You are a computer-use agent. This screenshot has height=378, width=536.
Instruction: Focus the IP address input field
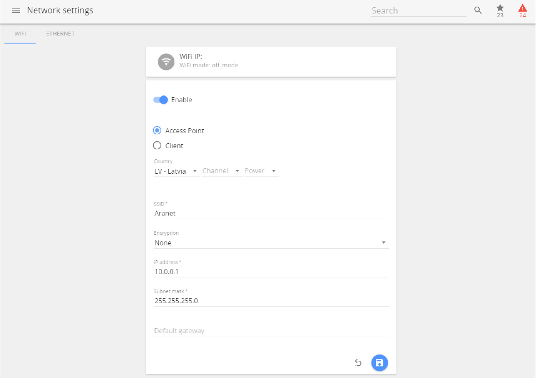(270, 272)
